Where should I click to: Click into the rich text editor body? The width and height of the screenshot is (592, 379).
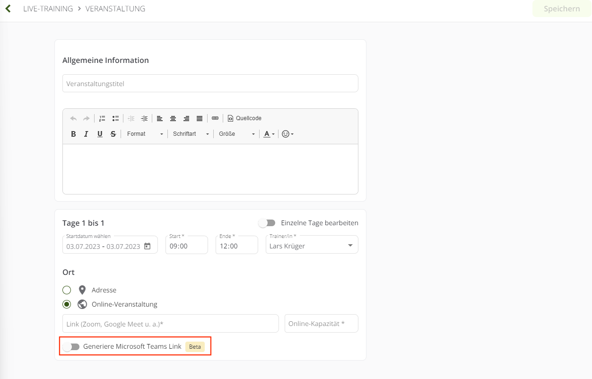[210, 169]
